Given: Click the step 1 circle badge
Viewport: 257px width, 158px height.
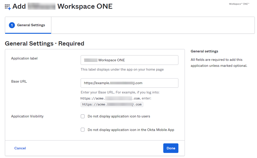Looking at the screenshot, I should [12, 25].
